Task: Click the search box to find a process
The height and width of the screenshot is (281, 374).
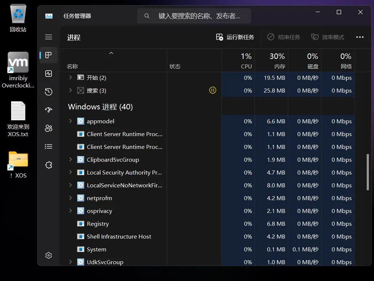Action: click(x=194, y=16)
